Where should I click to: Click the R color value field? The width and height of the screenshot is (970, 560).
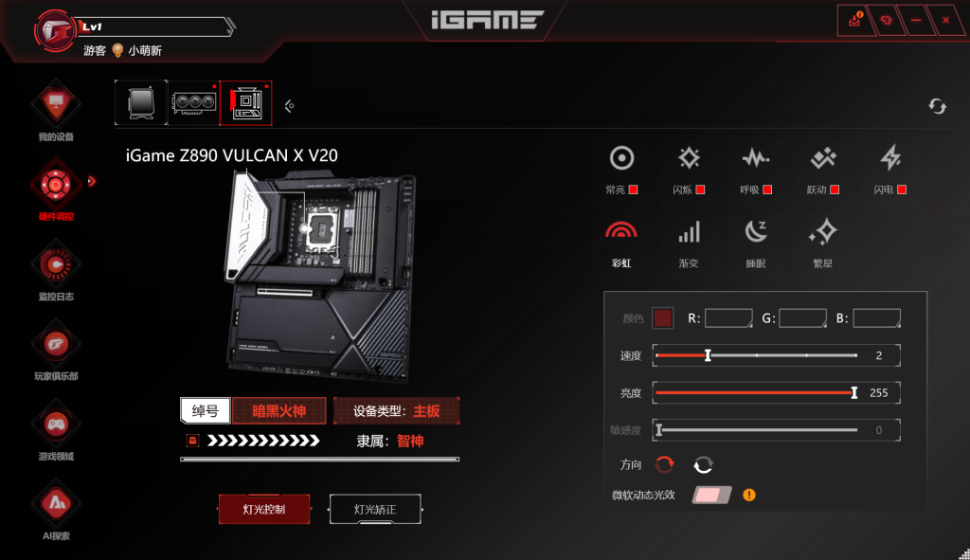[x=728, y=318]
